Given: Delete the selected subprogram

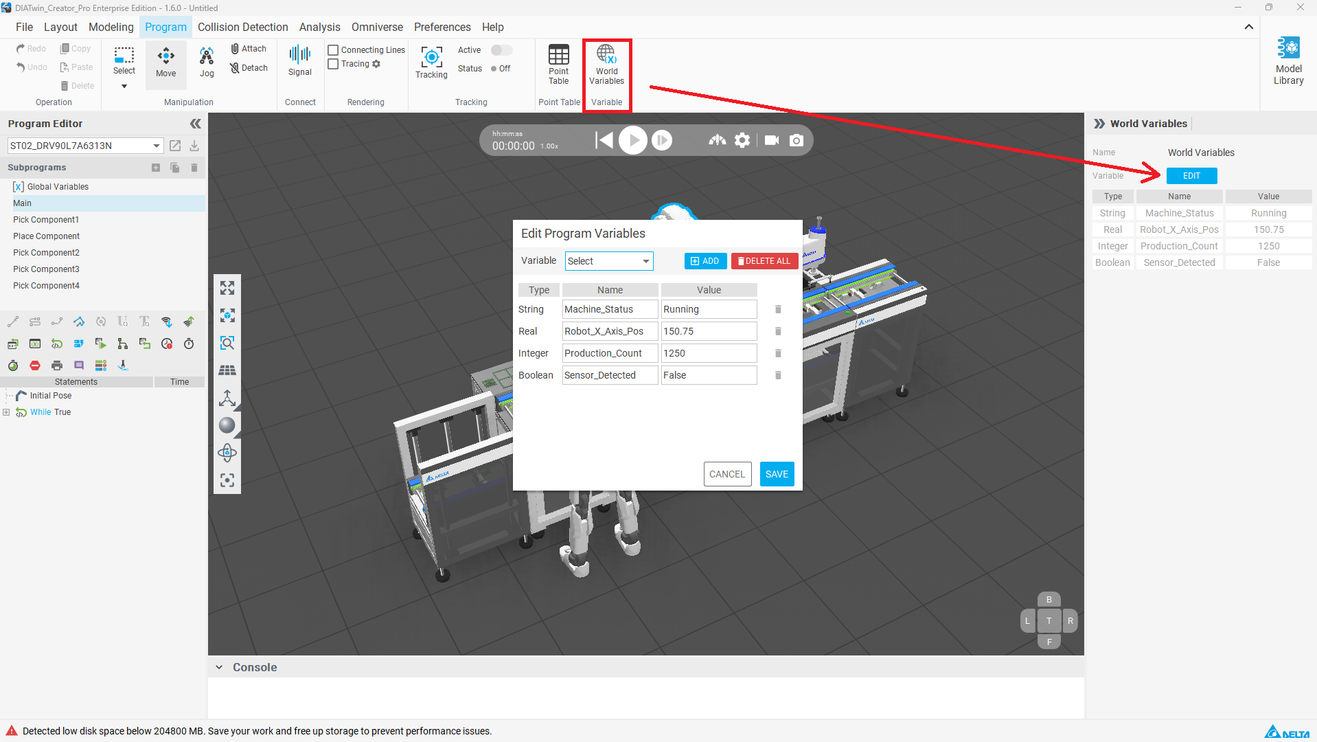Looking at the screenshot, I should [x=194, y=168].
